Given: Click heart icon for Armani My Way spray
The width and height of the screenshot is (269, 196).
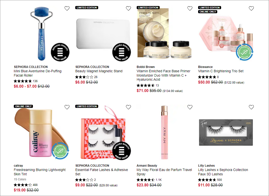Looking at the screenshot, I should point(190,107).
